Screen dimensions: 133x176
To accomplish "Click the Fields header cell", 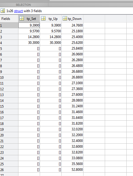I will click(x=9, y=18).
